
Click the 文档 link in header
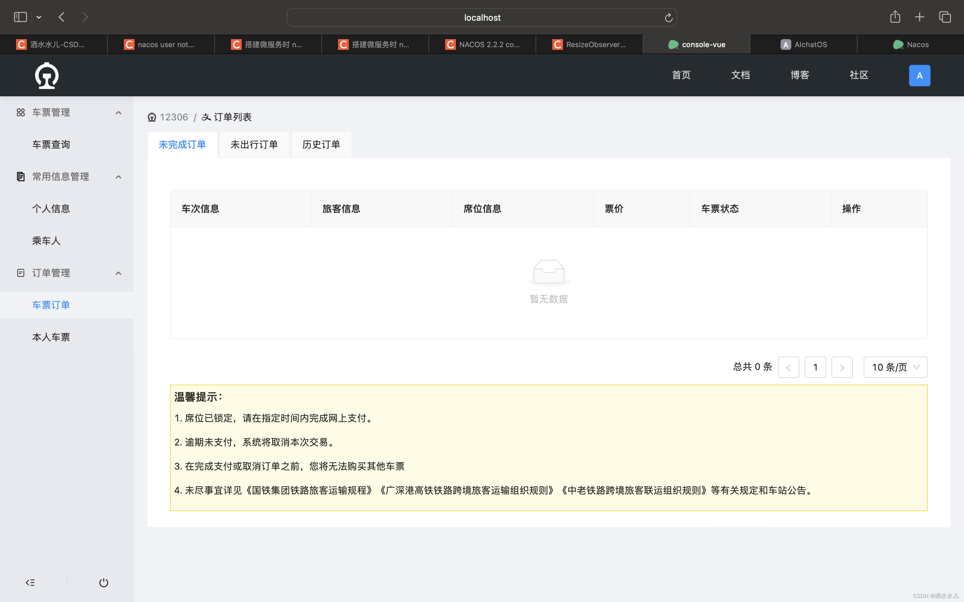click(740, 75)
